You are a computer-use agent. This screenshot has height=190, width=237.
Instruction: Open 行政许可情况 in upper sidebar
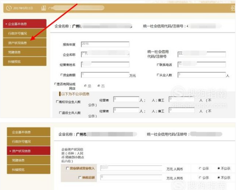pyautogui.click(x=24, y=34)
